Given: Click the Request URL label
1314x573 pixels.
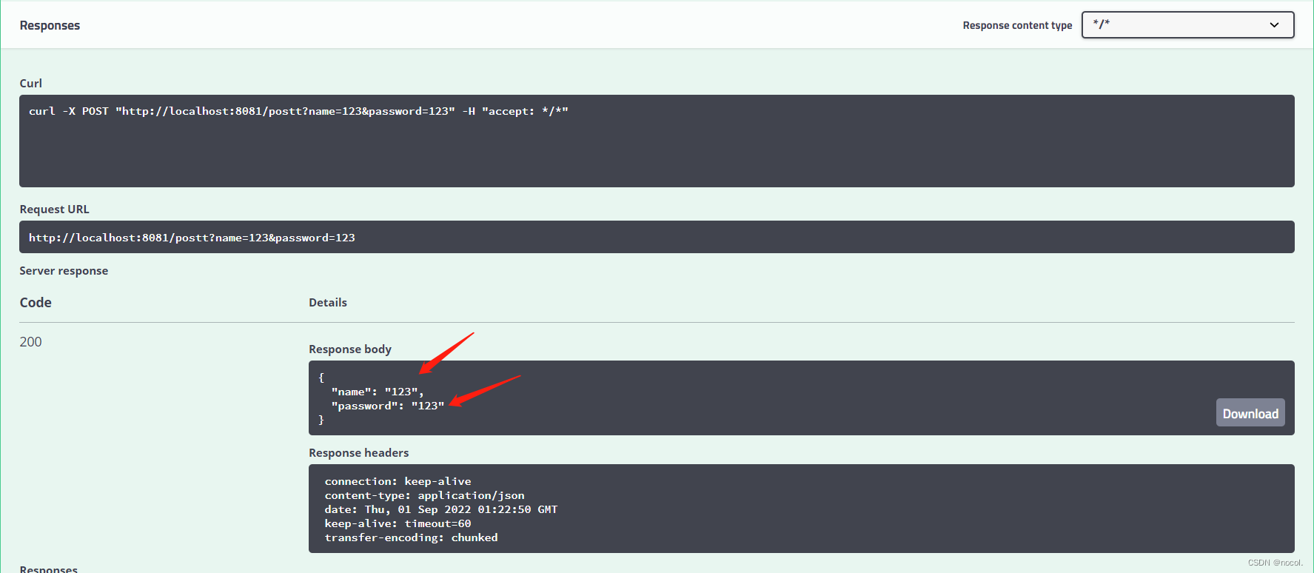Looking at the screenshot, I should click(54, 209).
